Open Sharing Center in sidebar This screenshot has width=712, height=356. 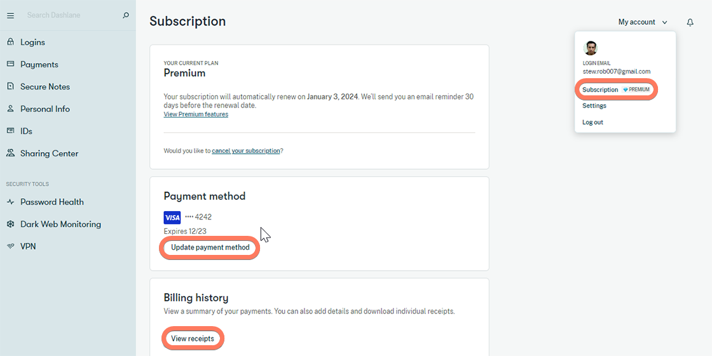[50, 153]
